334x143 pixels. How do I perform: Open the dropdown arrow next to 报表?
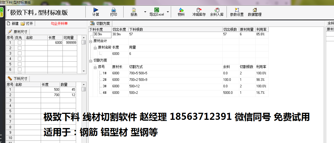point(145,12)
